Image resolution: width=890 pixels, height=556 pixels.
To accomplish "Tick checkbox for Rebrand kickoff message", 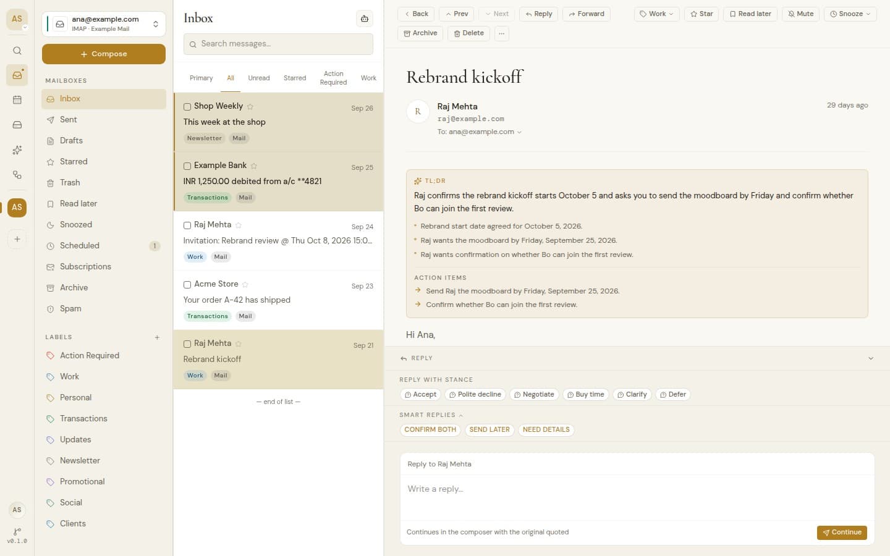I will [187, 344].
